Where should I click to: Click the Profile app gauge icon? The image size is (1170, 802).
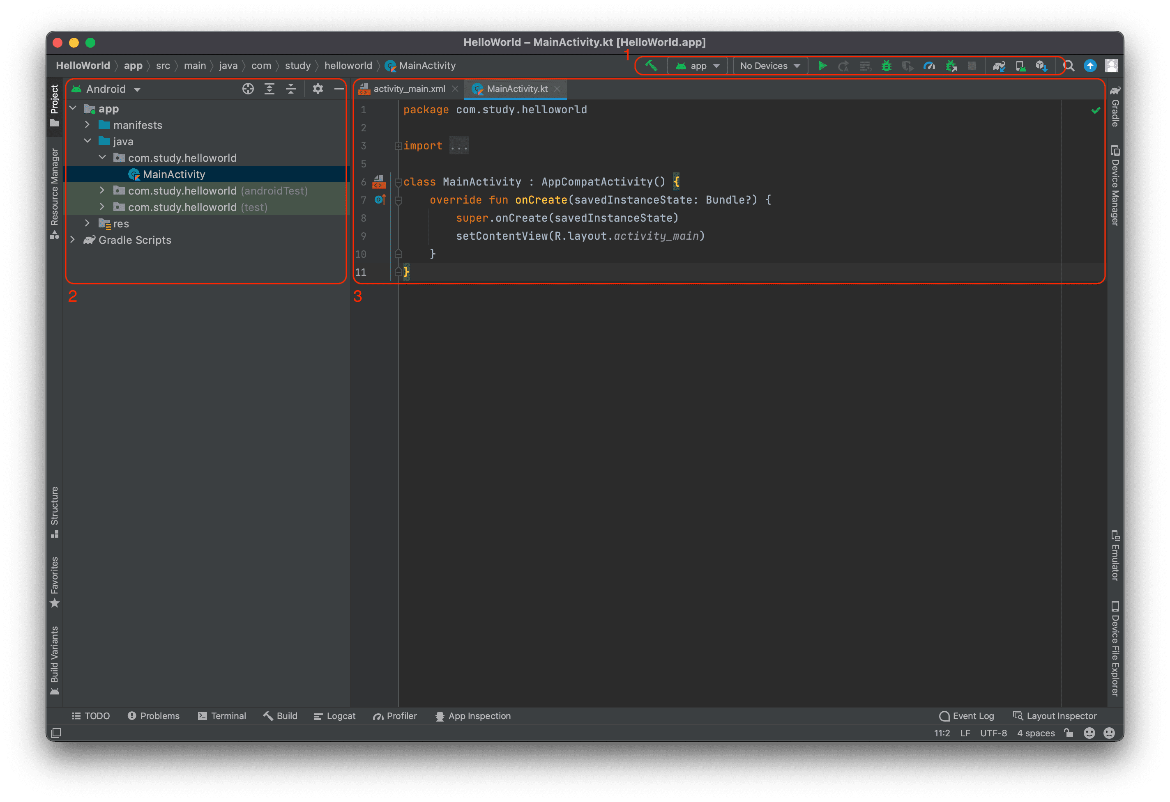[x=929, y=66]
